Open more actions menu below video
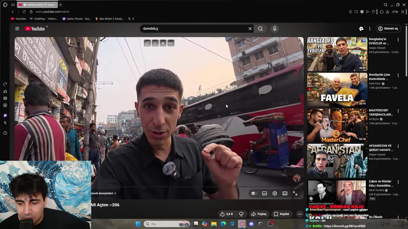The height and width of the screenshot is (229, 408). click(x=300, y=214)
